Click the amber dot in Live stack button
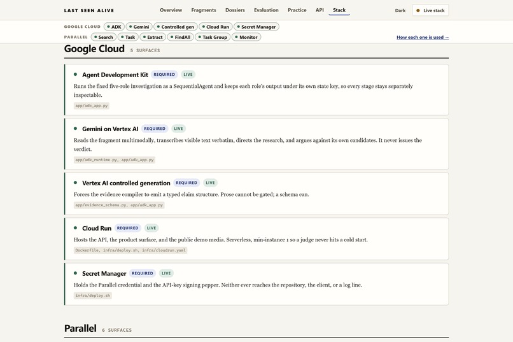 [x=418, y=10]
